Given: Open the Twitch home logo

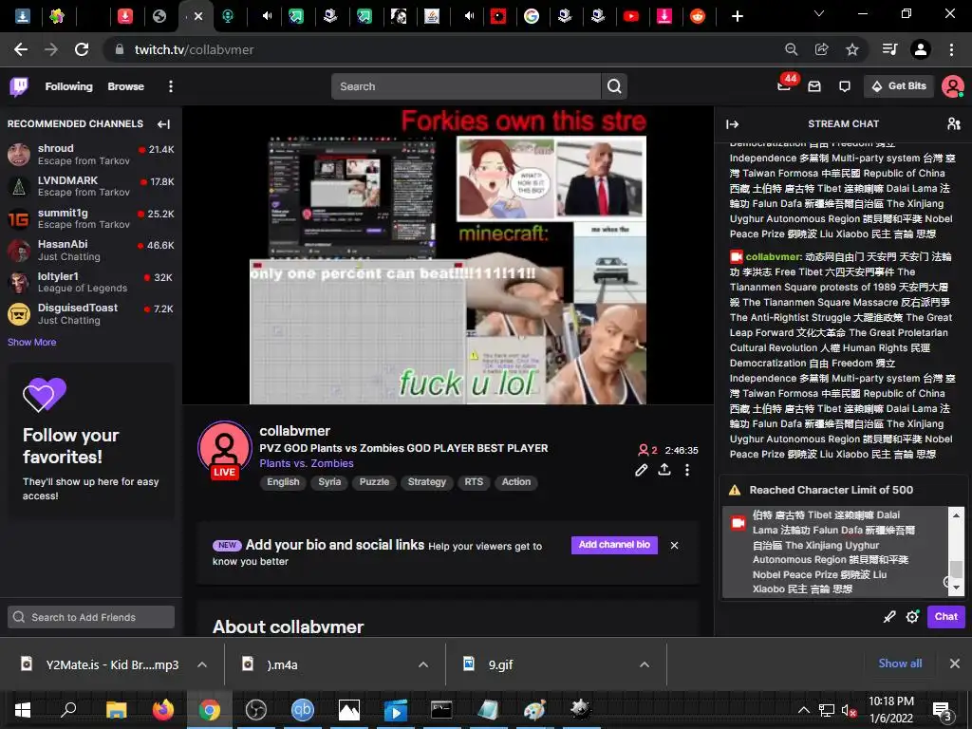Looking at the screenshot, I should coord(19,86).
